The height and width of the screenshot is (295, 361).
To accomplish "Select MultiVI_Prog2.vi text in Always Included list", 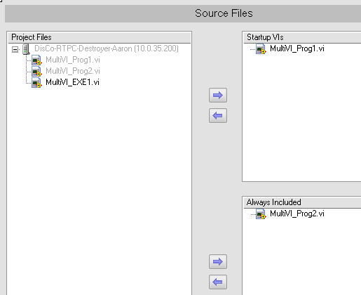I will (x=297, y=214).
